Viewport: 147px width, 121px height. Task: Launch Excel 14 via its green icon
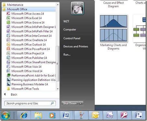tap(8, 18)
